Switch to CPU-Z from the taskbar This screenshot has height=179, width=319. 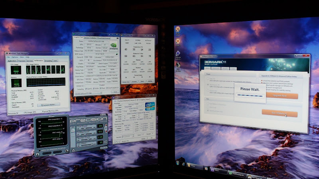218,171
